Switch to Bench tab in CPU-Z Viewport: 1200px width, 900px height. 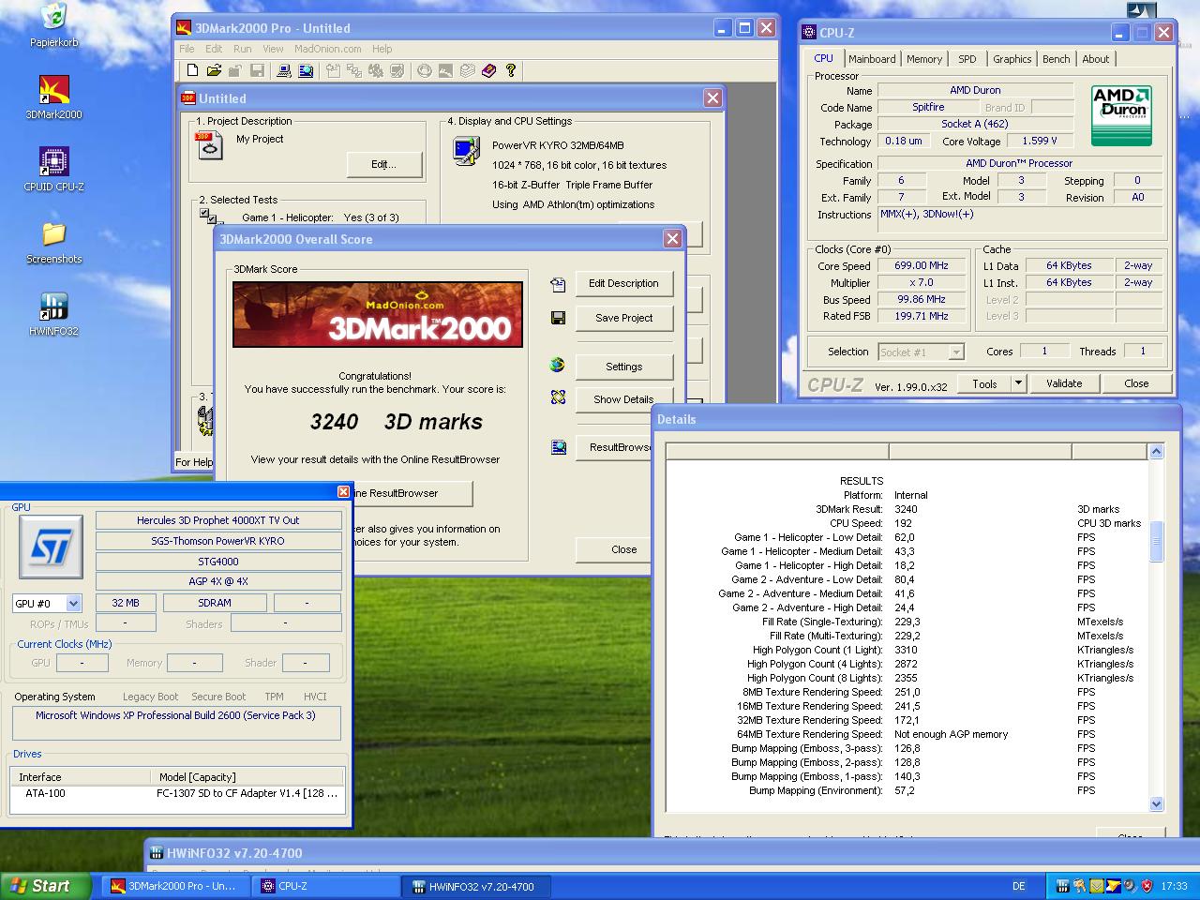coord(1056,59)
